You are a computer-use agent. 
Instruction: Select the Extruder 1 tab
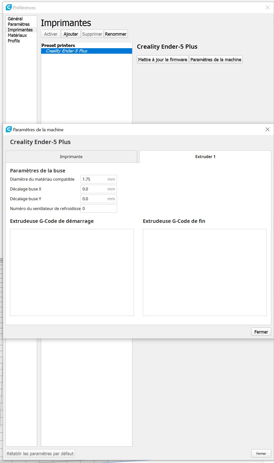[205, 157]
